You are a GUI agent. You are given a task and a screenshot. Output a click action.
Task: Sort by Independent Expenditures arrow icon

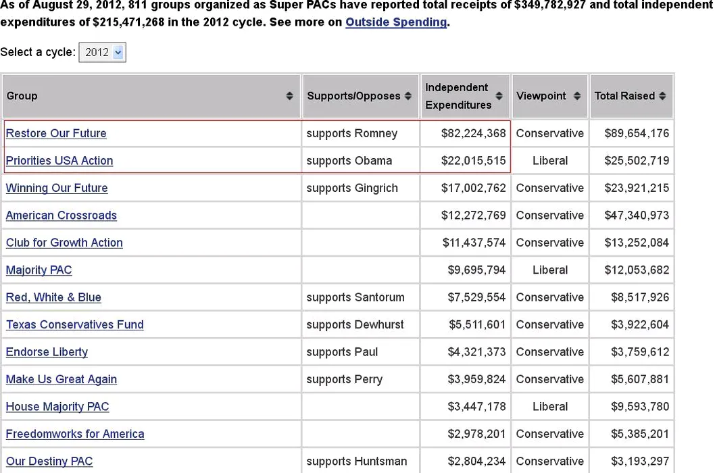(499, 96)
